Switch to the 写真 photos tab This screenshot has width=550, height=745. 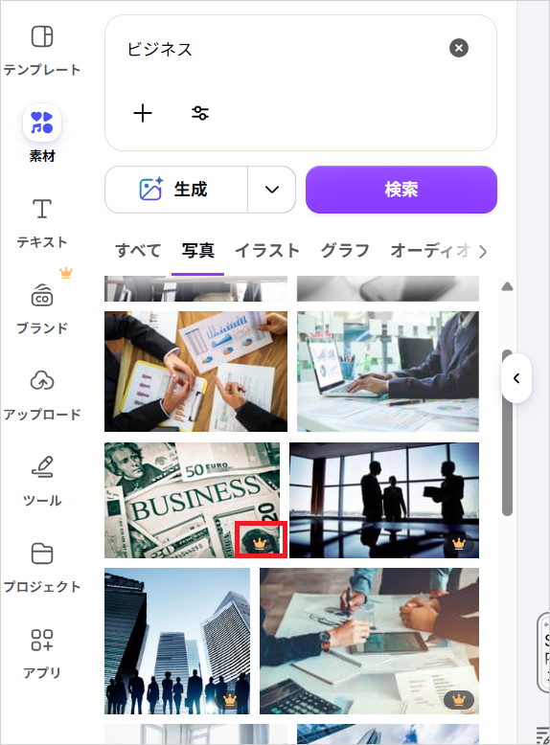pyautogui.click(x=197, y=250)
